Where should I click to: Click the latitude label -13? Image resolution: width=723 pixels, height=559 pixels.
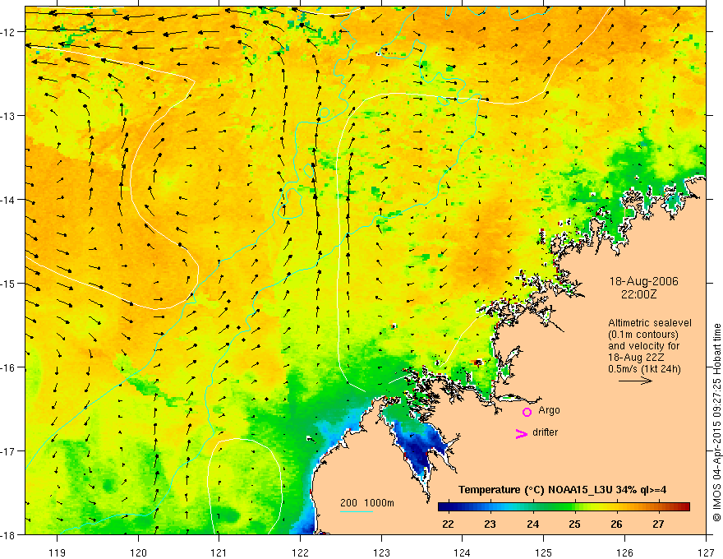pyautogui.click(x=9, y=116)
